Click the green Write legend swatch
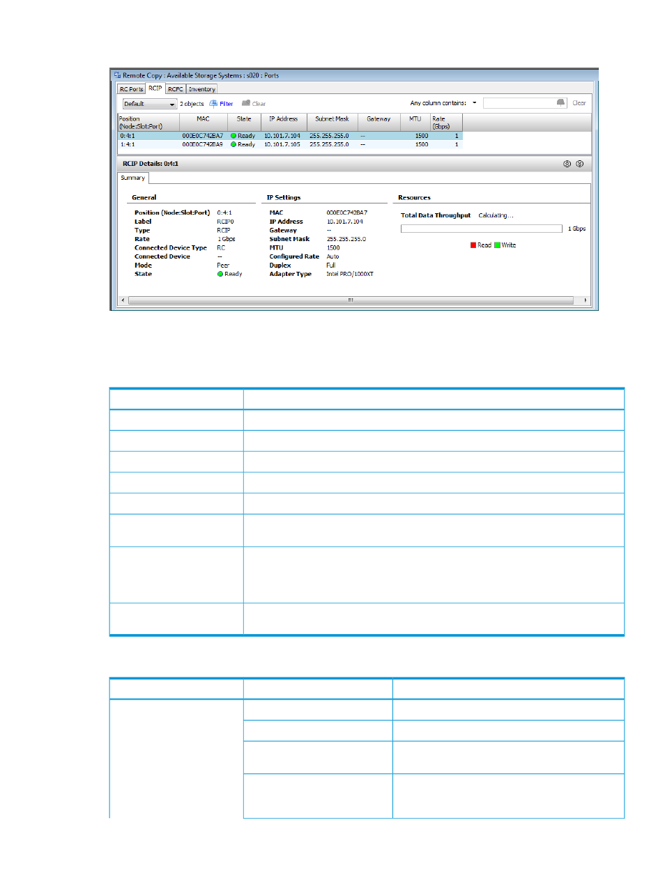Image resolution: width=665 pixels, height=885 pixels. [x=498, y=245]
